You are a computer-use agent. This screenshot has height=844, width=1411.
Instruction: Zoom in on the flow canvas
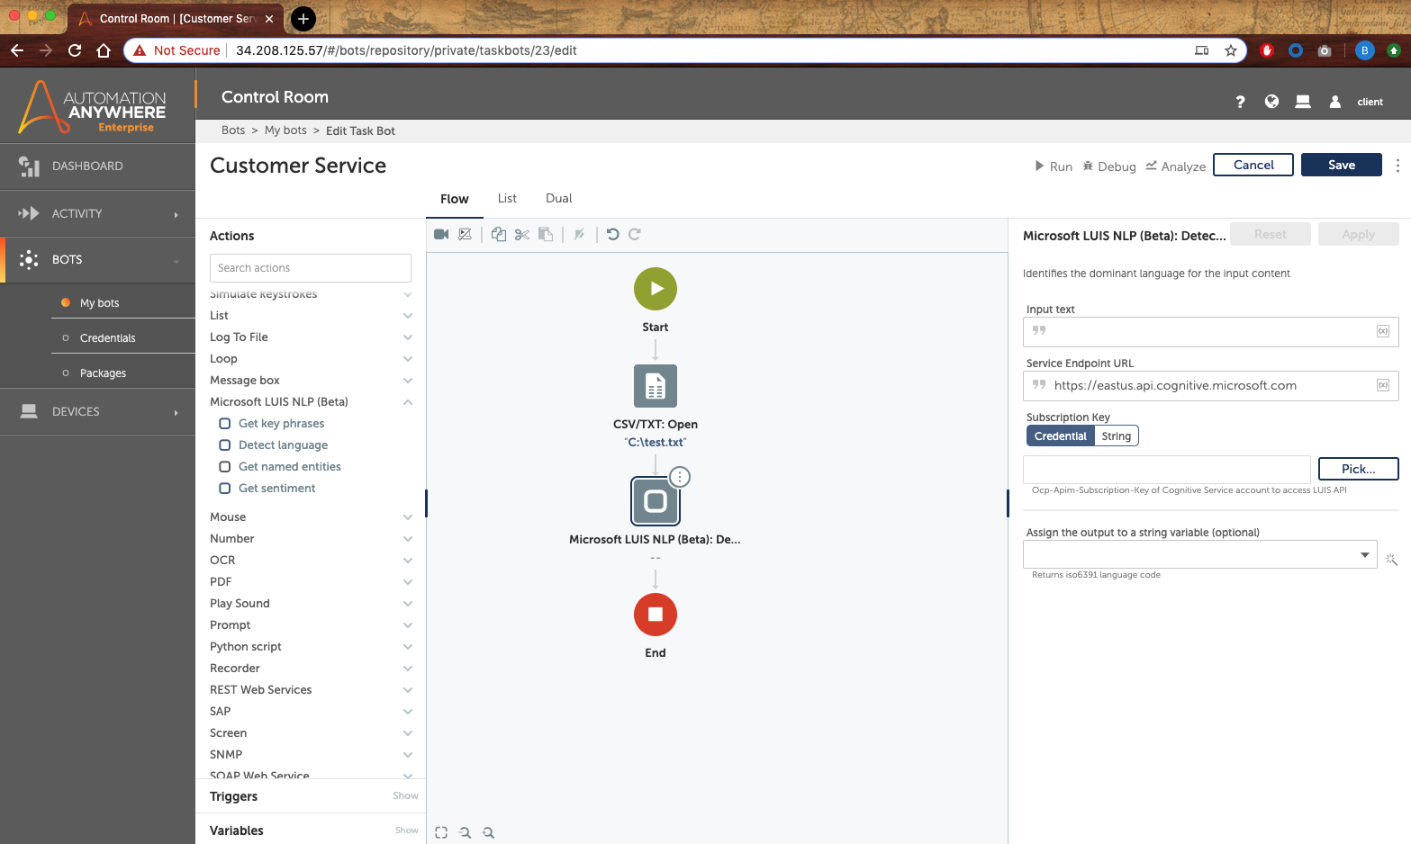coord(488,832)
